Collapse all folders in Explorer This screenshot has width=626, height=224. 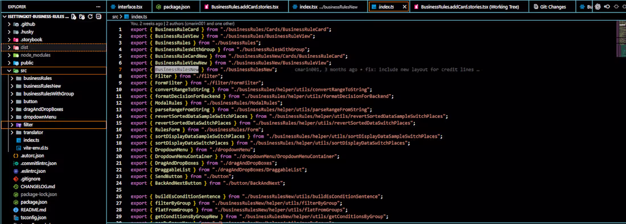click(x=98, y=16)
